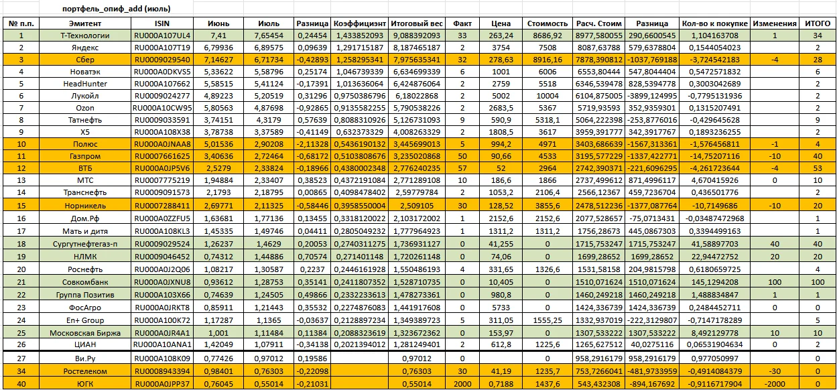Select the 'Сбер' issuer cell
Image resolution: width=837 pixels, height=390 pixels.
click(x=85, y=60)
